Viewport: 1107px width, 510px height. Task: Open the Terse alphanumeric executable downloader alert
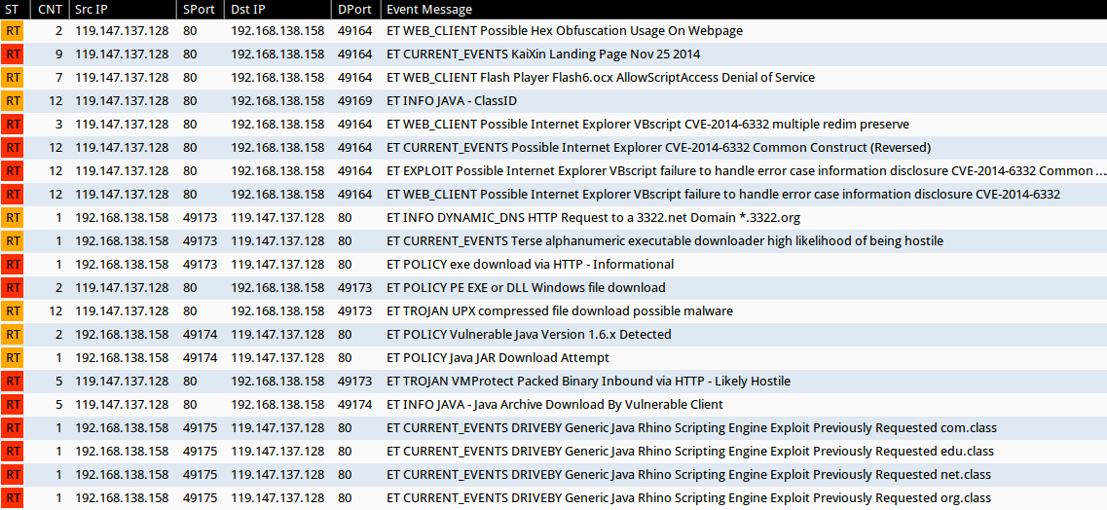coord(664,241)
